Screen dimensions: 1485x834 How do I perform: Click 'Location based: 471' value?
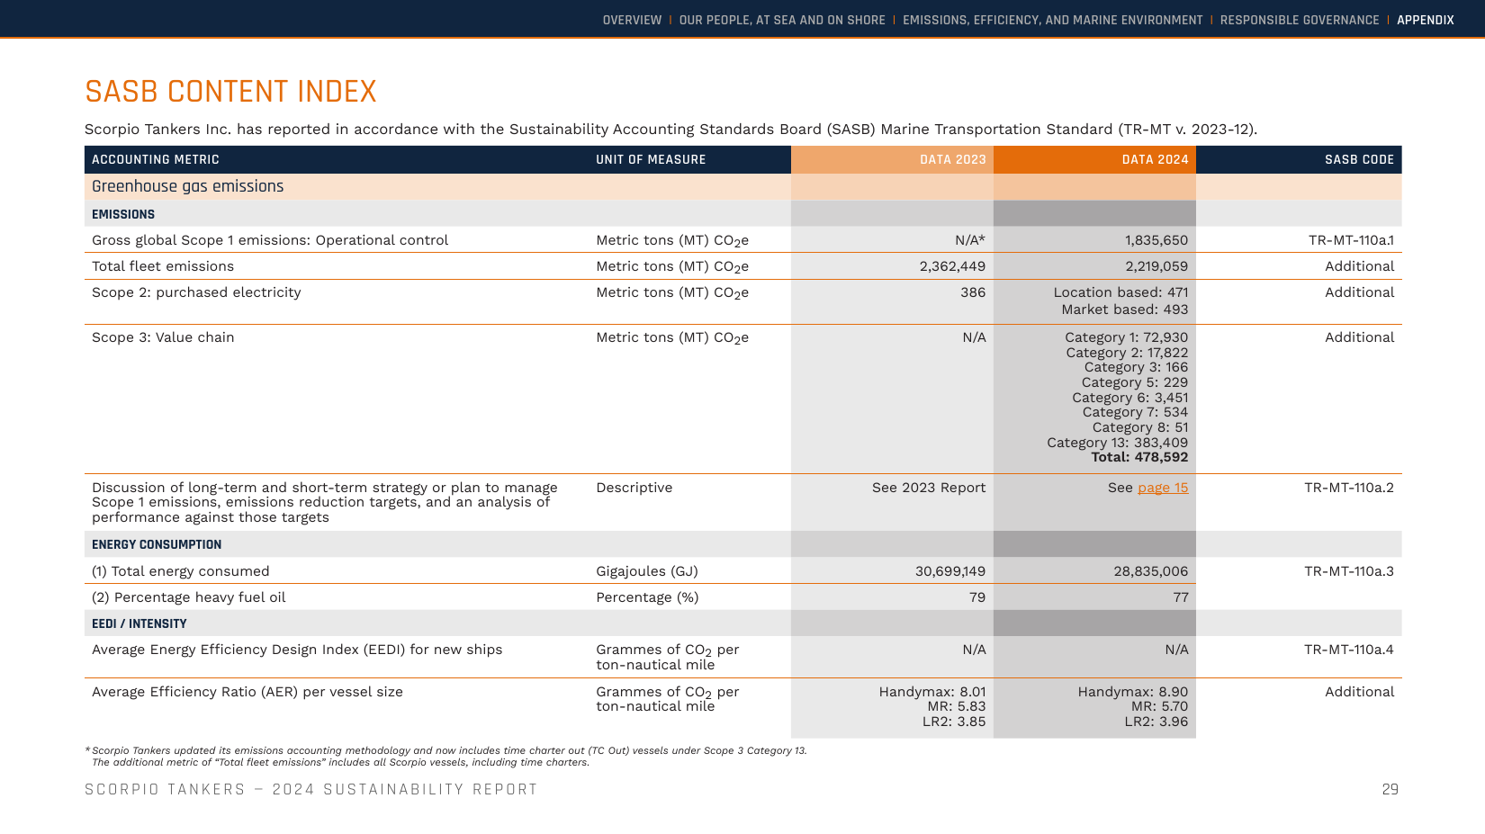pyautogui.click(x=1120, y=292)
